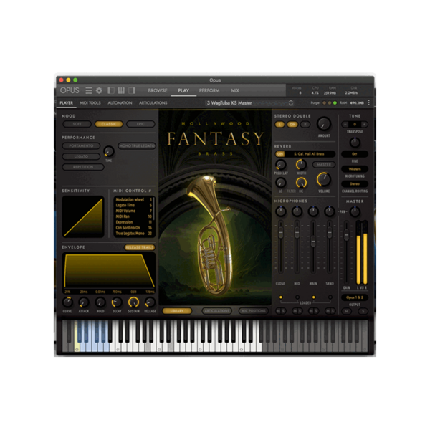The width and height of the screenshot is (430, 430).
Task: Click the Main microphone fader
Action: [313, 242]
